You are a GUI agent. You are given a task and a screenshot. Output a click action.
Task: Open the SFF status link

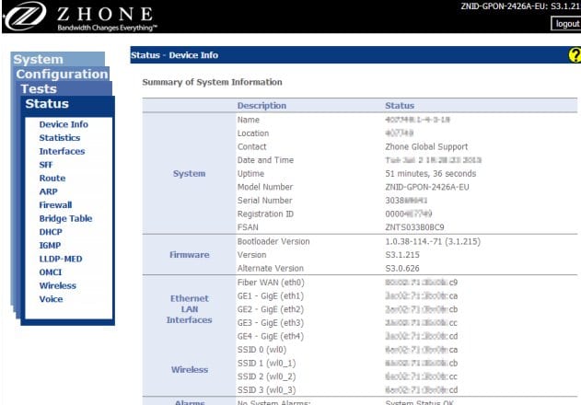(46, 165)
